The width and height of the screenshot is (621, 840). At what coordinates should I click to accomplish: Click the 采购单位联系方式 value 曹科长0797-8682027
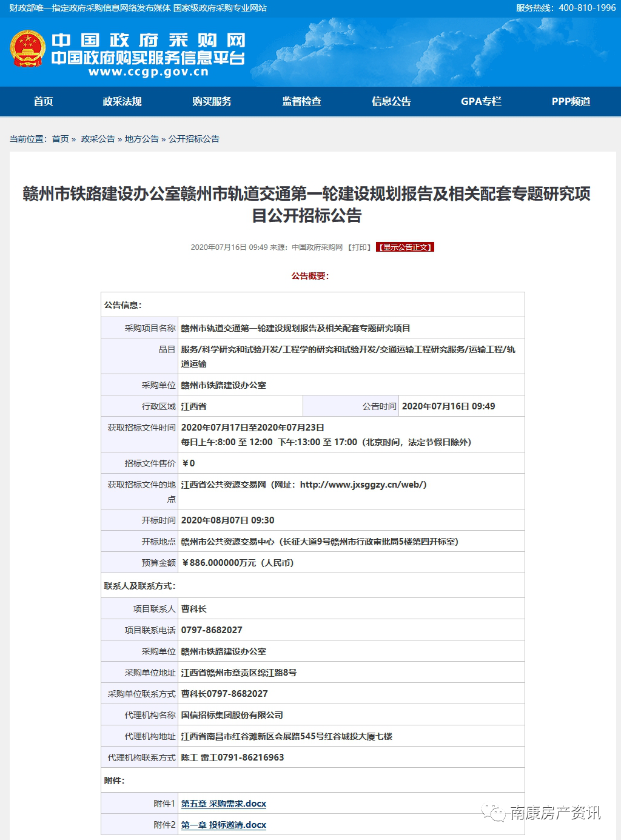[x=224, y=694]
